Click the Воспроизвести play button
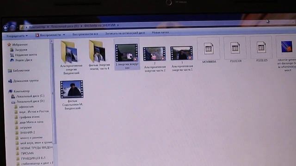Screen dimensions: 296x166 tap(48, 35)
